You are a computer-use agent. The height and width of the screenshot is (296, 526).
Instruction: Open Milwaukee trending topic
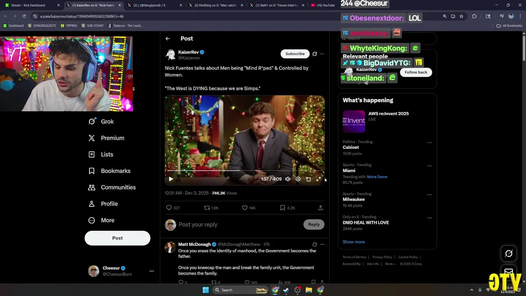353,199
